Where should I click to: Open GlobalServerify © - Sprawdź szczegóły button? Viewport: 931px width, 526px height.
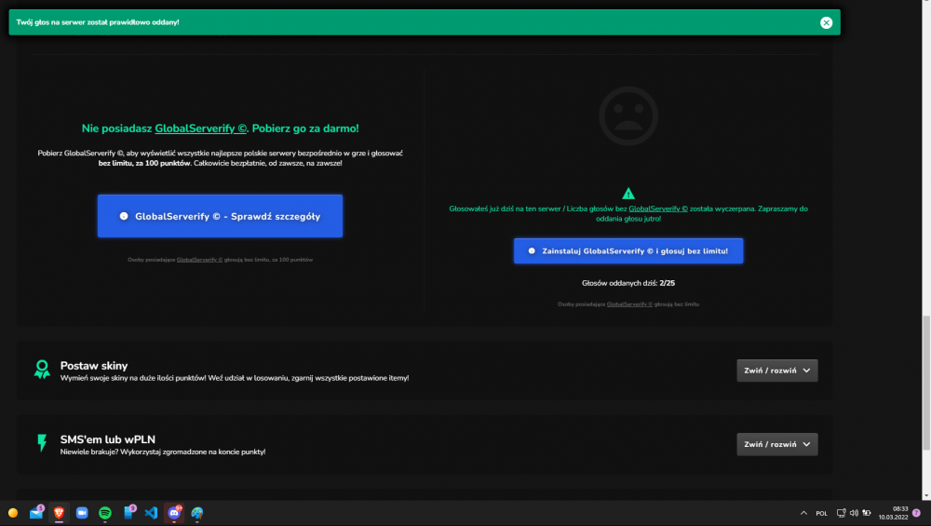pos(221,216)
